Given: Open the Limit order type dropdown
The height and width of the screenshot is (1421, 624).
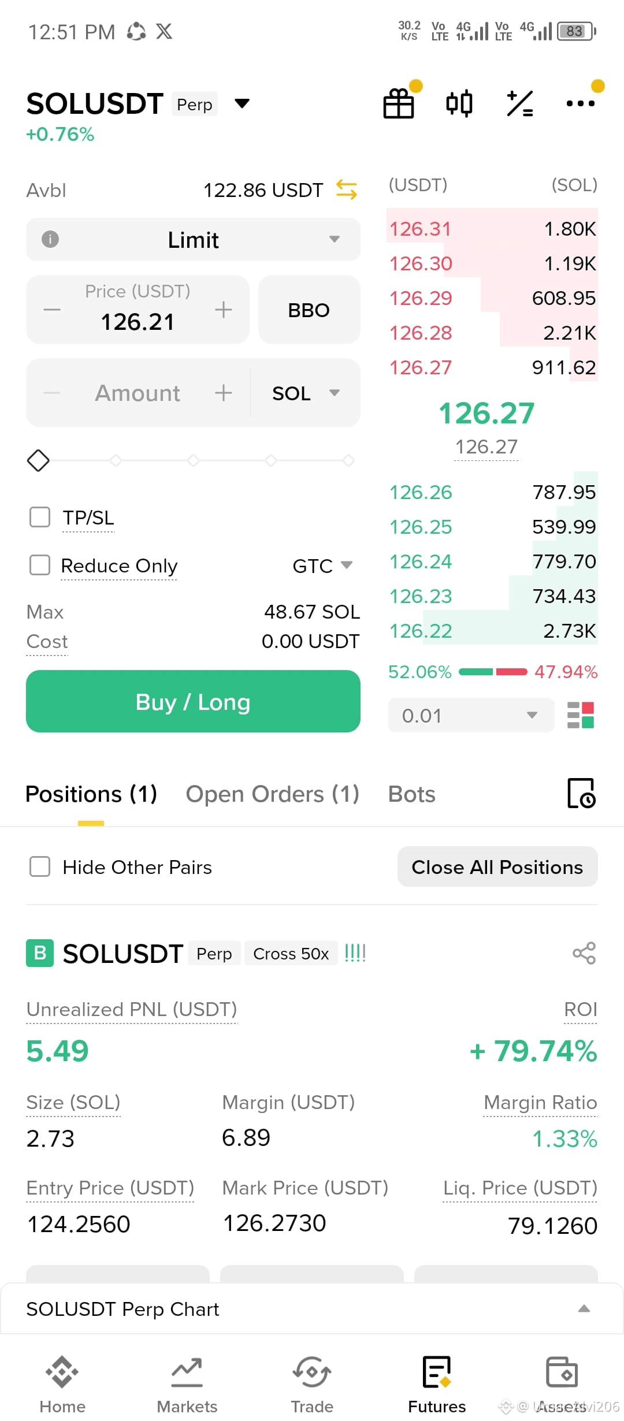Looking at the screenshot, I should [193, 239].
